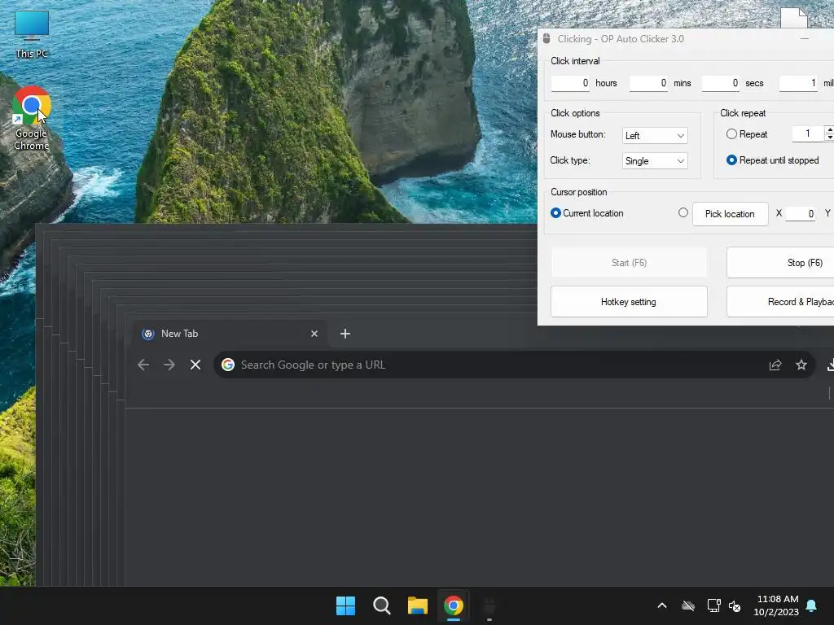Image resolution: width=834 pixels, height=625 pixels.
Task: Click the X coordinate field
Action: tap(800, 214)
